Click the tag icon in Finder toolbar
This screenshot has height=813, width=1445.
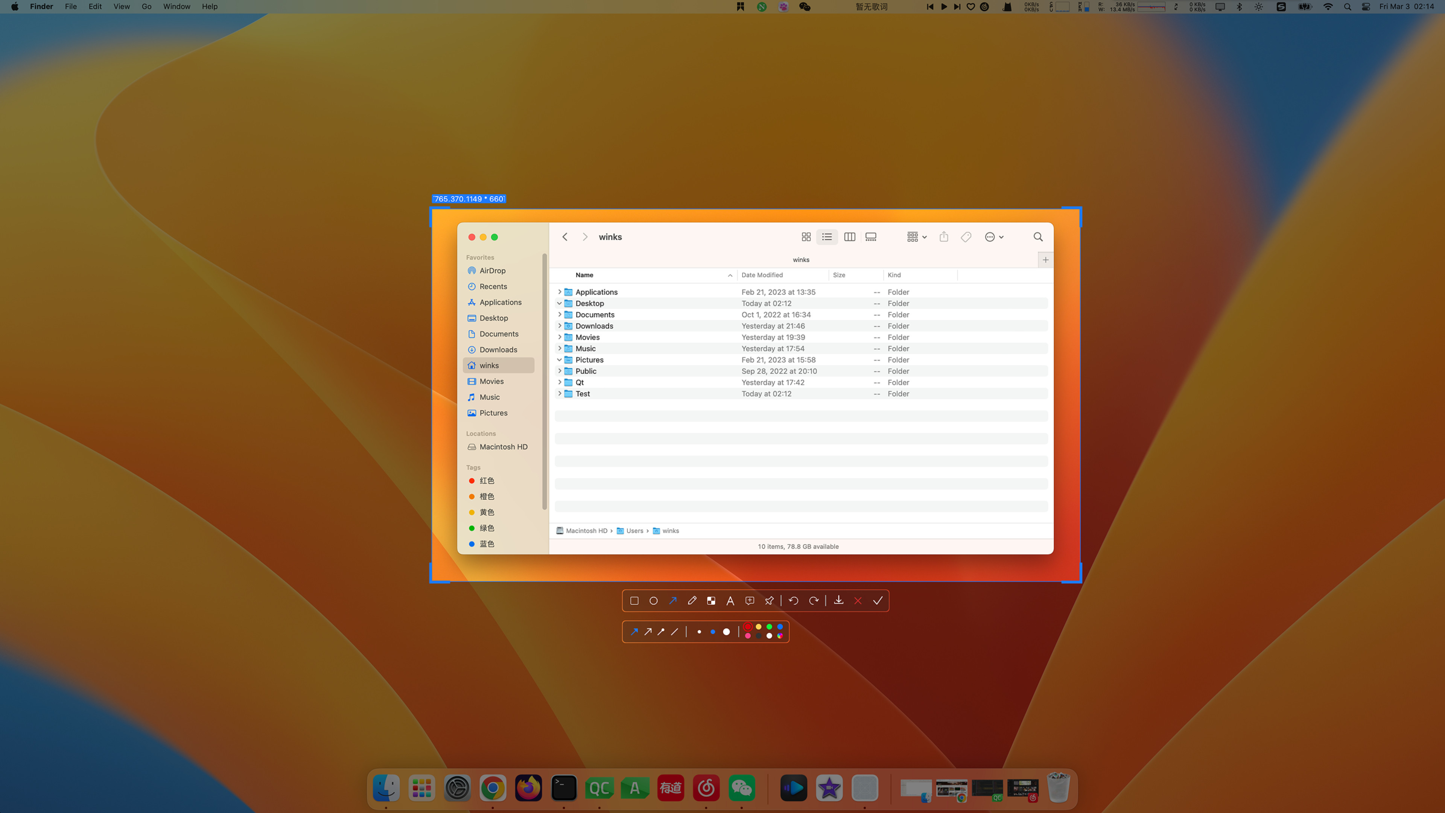966,237
